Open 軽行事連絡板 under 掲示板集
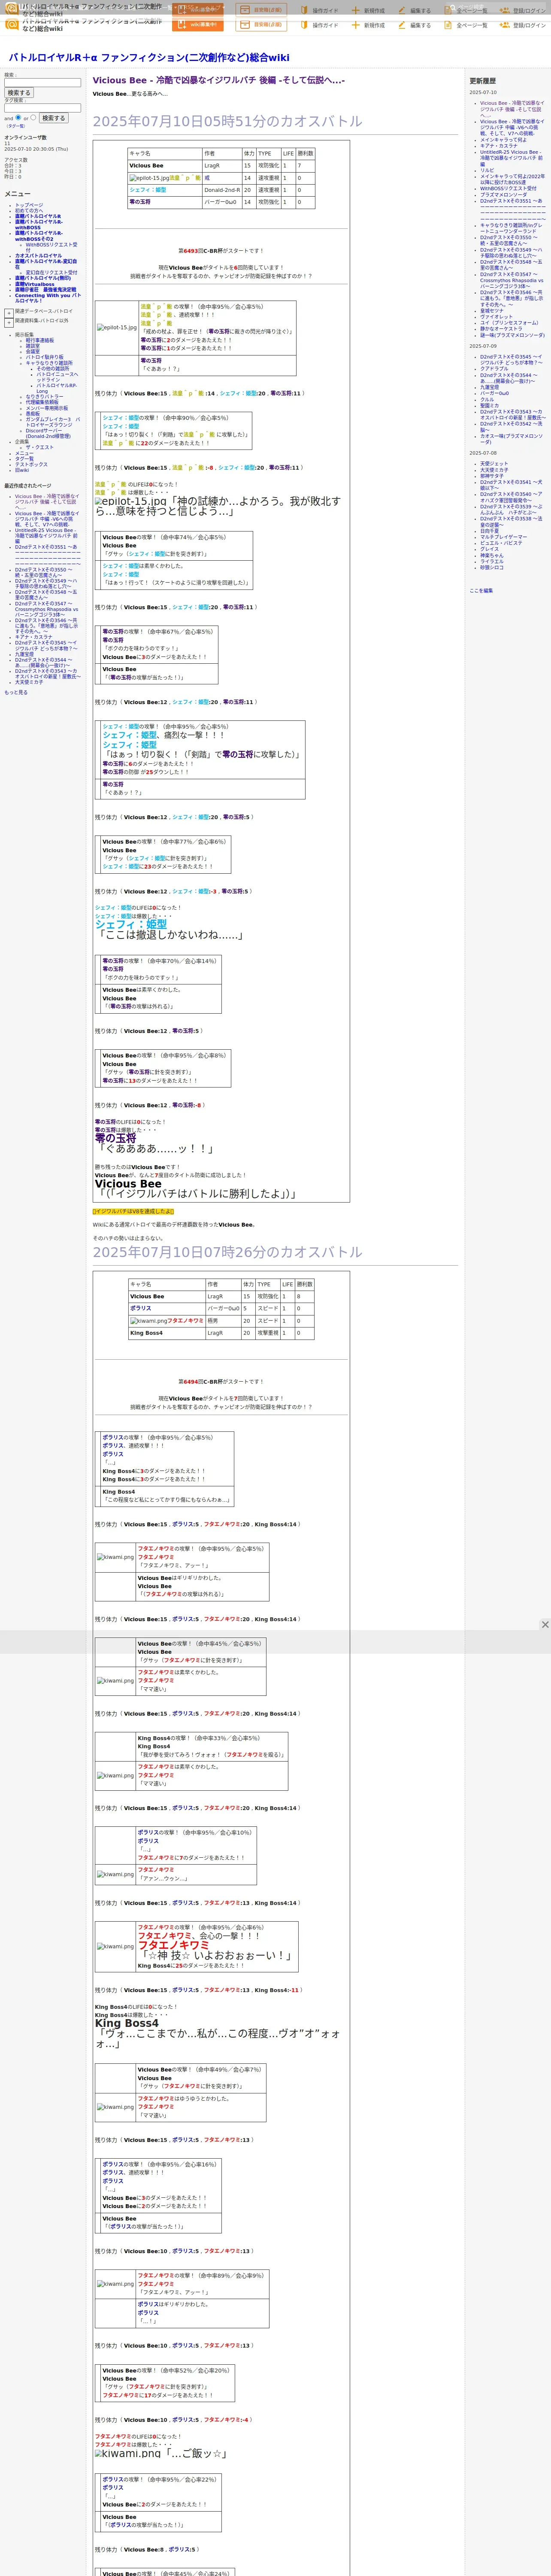This screenshot has width=551, height=2576. [x=40, y=340]
